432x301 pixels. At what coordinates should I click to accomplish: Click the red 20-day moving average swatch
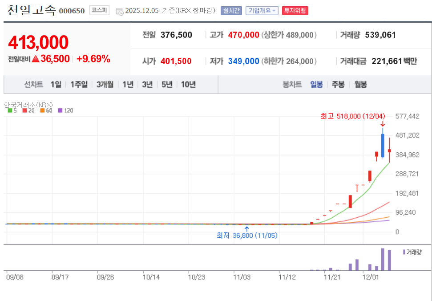(24, 110)
